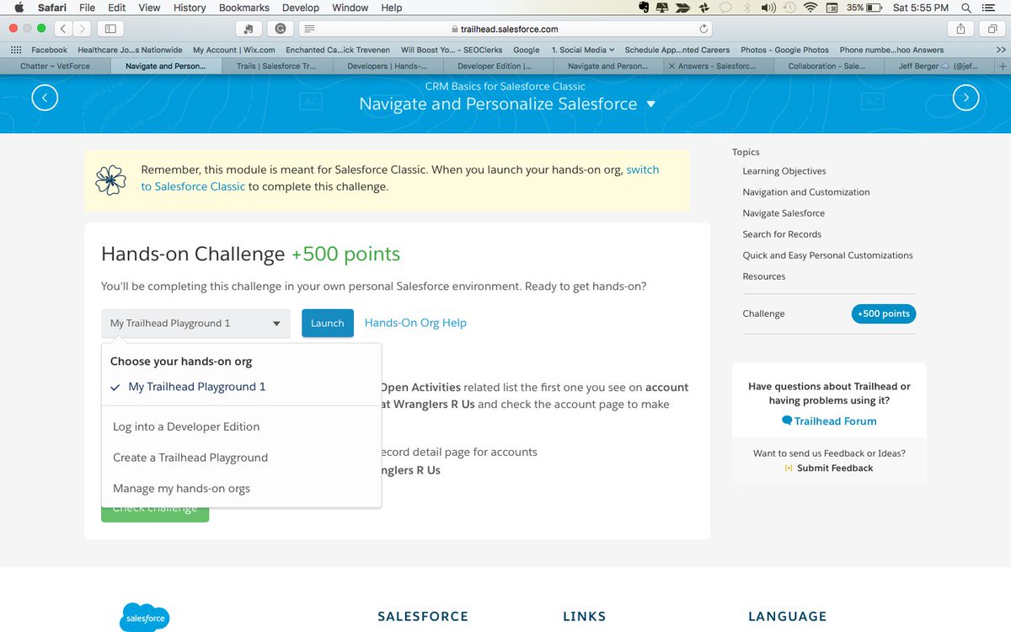Screen dimensions: 1011x632
Task: Click the Safari back navigation arrow
Action: tap(63, 28)
